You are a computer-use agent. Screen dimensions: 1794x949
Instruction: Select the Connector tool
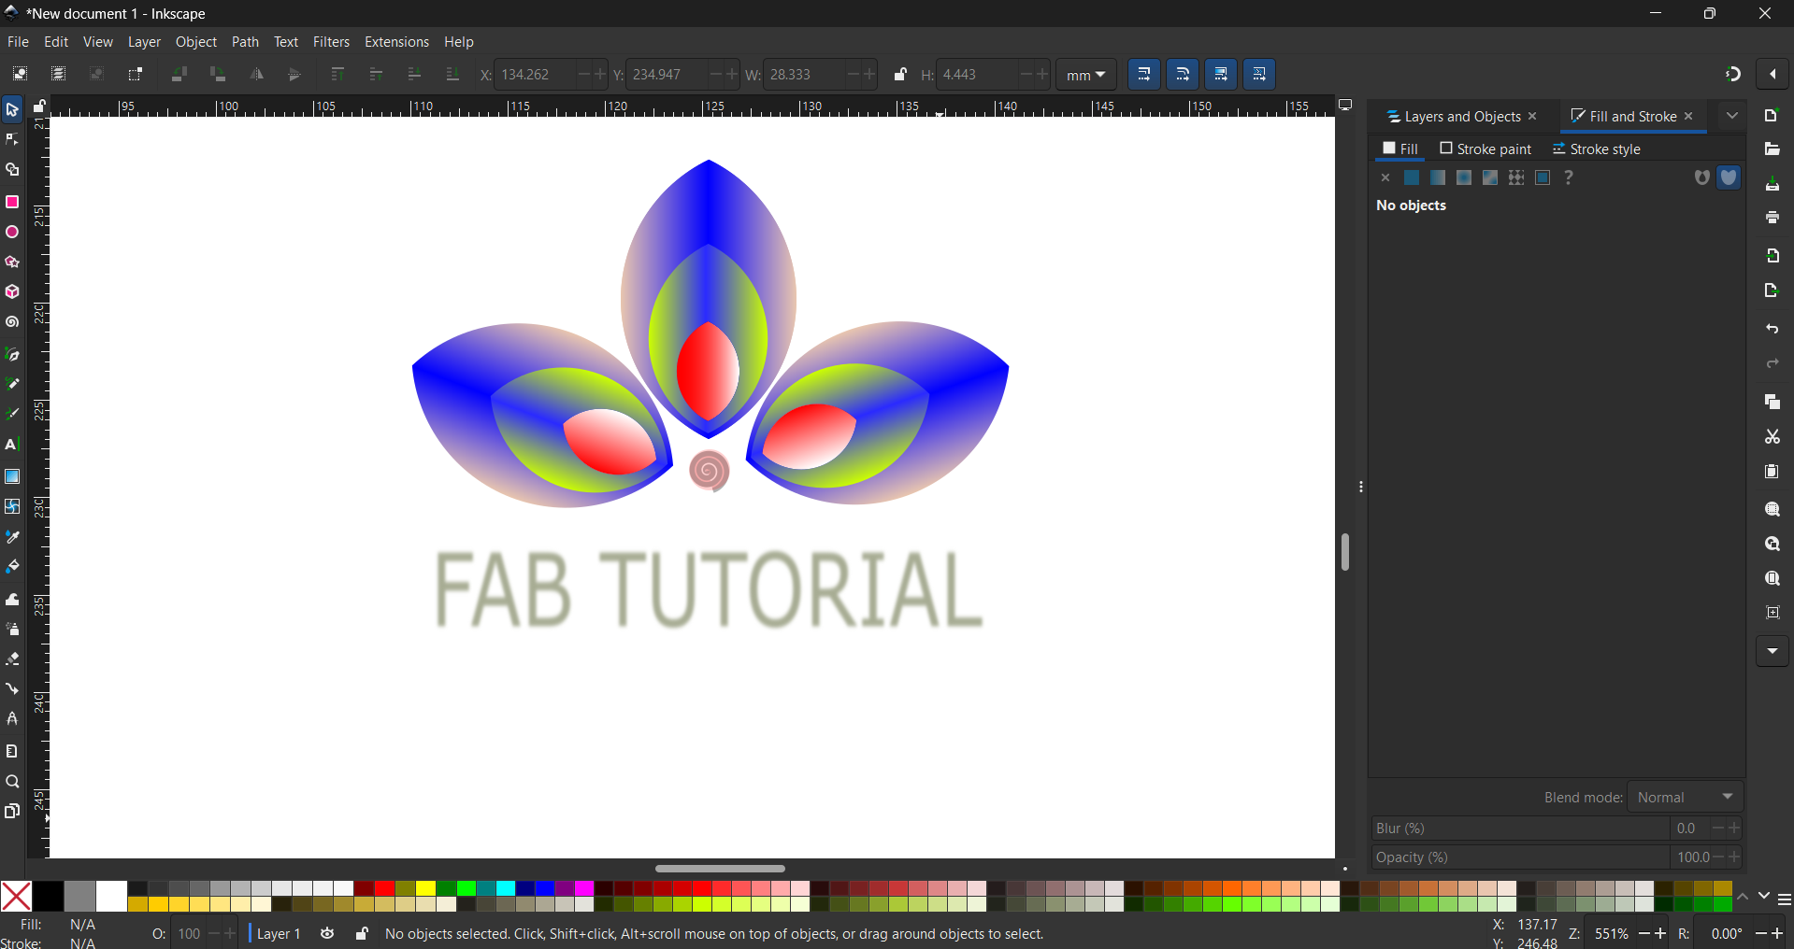point(12,688)
